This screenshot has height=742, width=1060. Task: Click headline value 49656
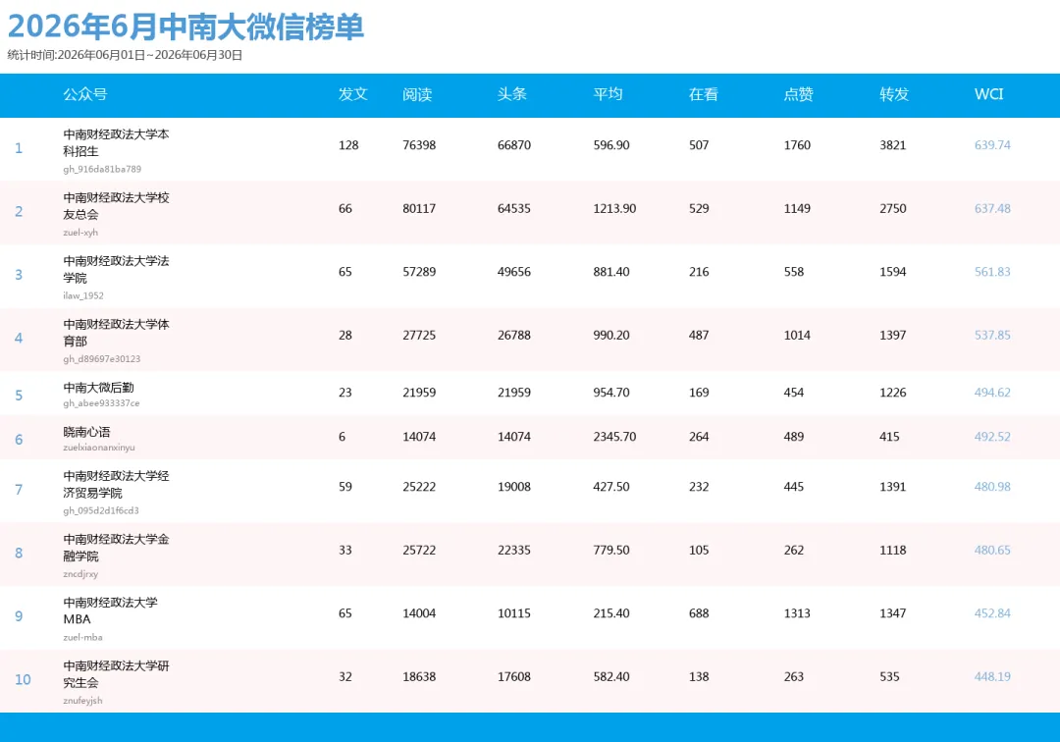coord(514,272)
